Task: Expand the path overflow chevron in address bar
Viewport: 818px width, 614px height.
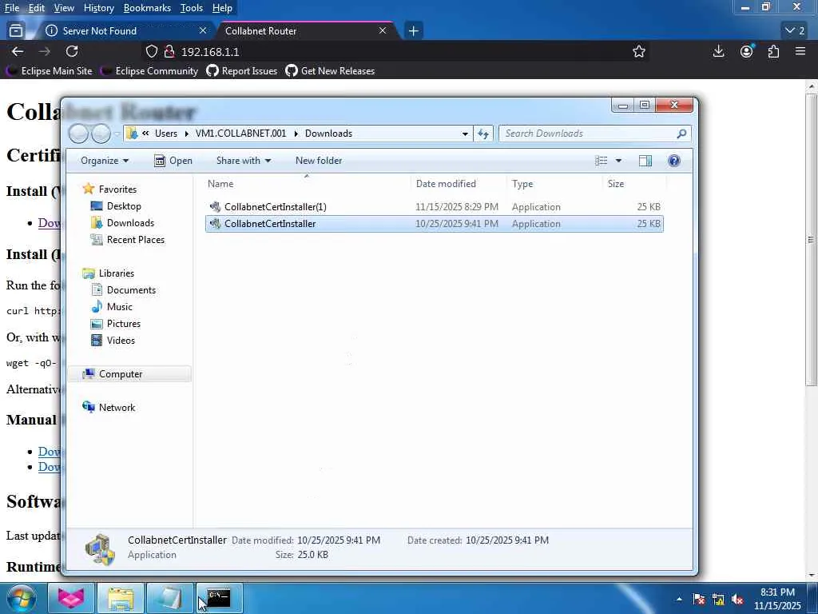Action: coord(145,134)
